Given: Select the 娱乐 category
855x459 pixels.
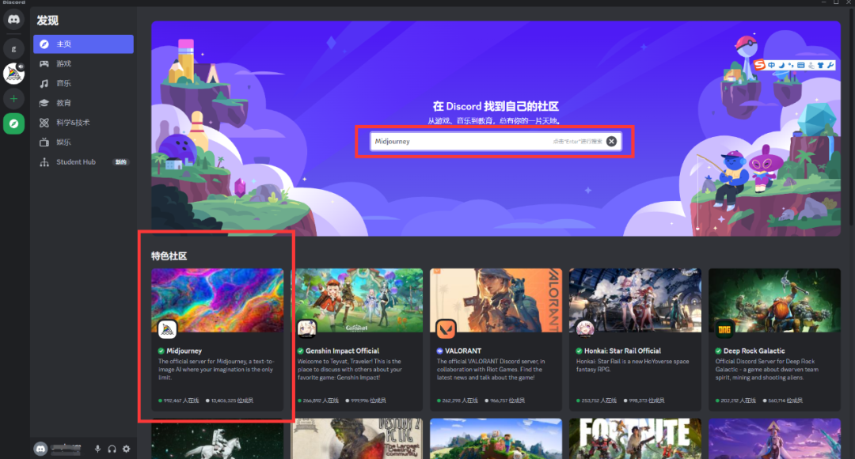Looking at the screenshot, I should coord(83,142).
